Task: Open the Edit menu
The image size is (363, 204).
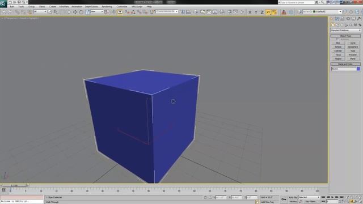Action: [12, 7]
